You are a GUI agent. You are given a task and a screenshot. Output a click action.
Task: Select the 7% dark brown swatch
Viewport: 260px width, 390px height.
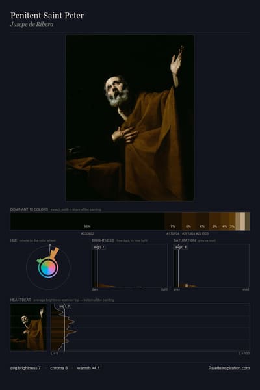point(173,221)
